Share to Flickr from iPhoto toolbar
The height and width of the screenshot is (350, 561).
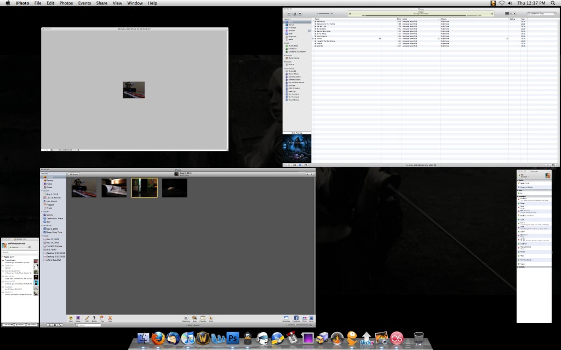pos(305,318)
